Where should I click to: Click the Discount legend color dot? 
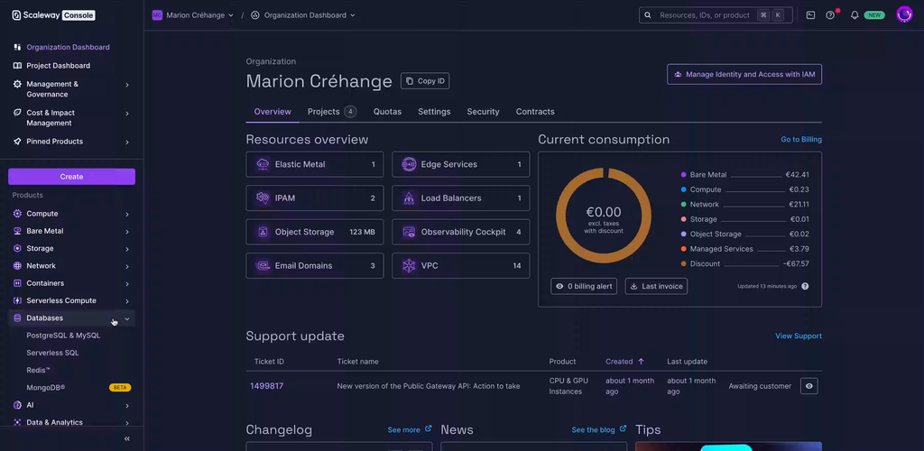tap(684, 263)
